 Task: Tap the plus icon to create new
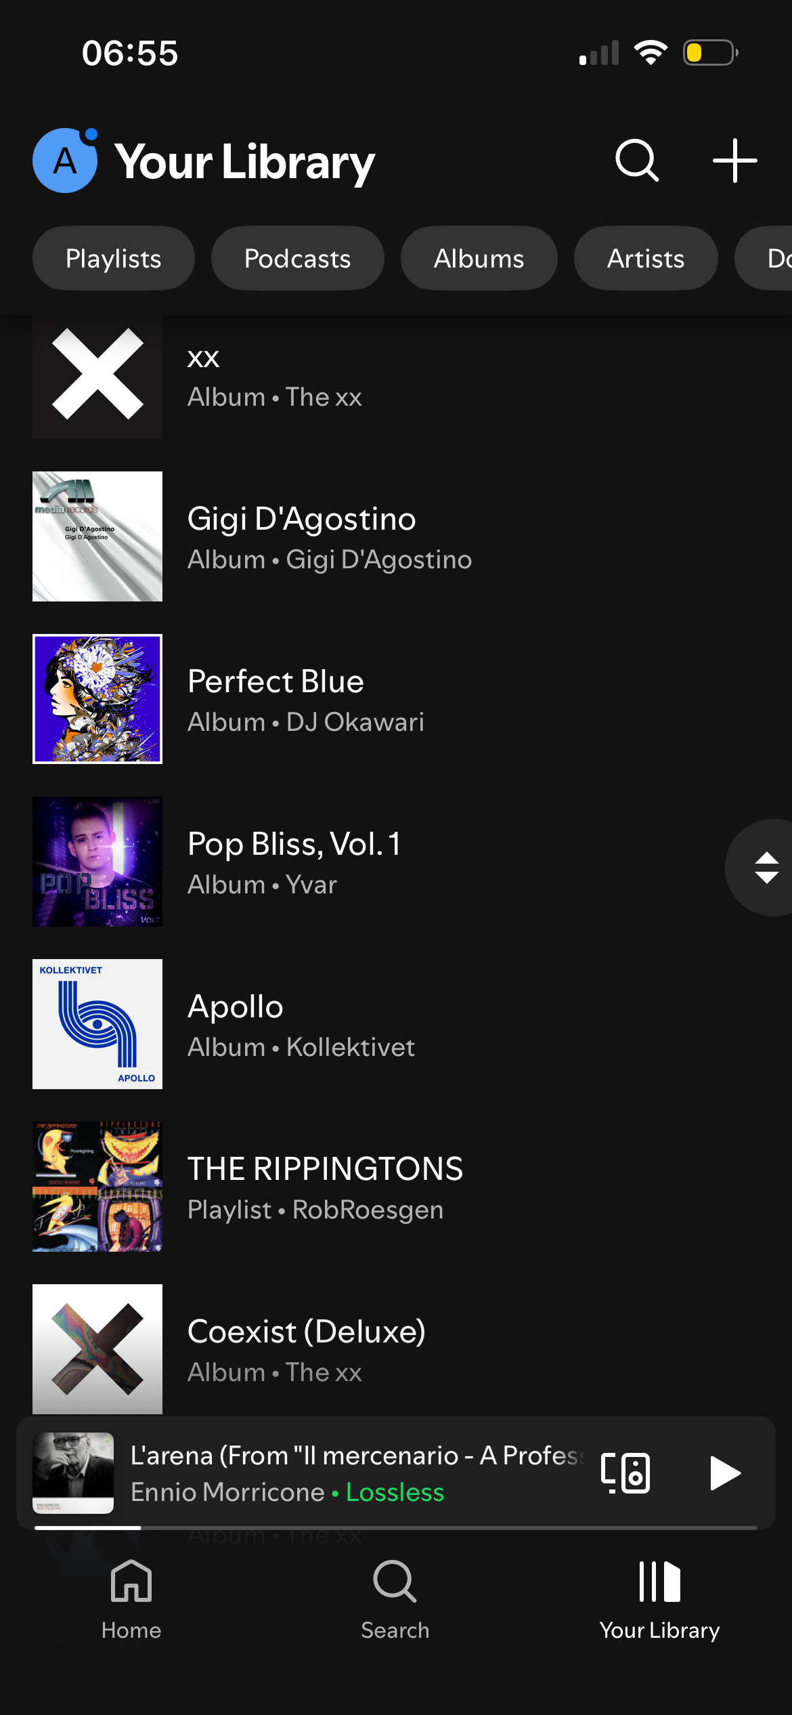coord(734,161)
